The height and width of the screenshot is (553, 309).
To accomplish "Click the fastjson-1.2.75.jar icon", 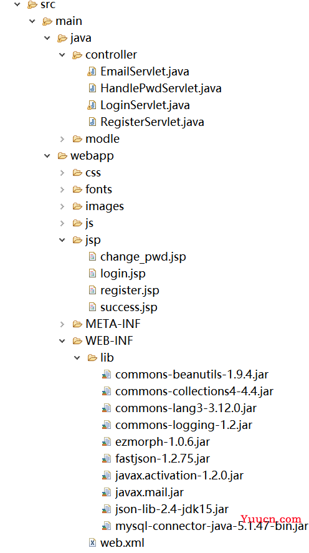I will (x=107, y=458).
